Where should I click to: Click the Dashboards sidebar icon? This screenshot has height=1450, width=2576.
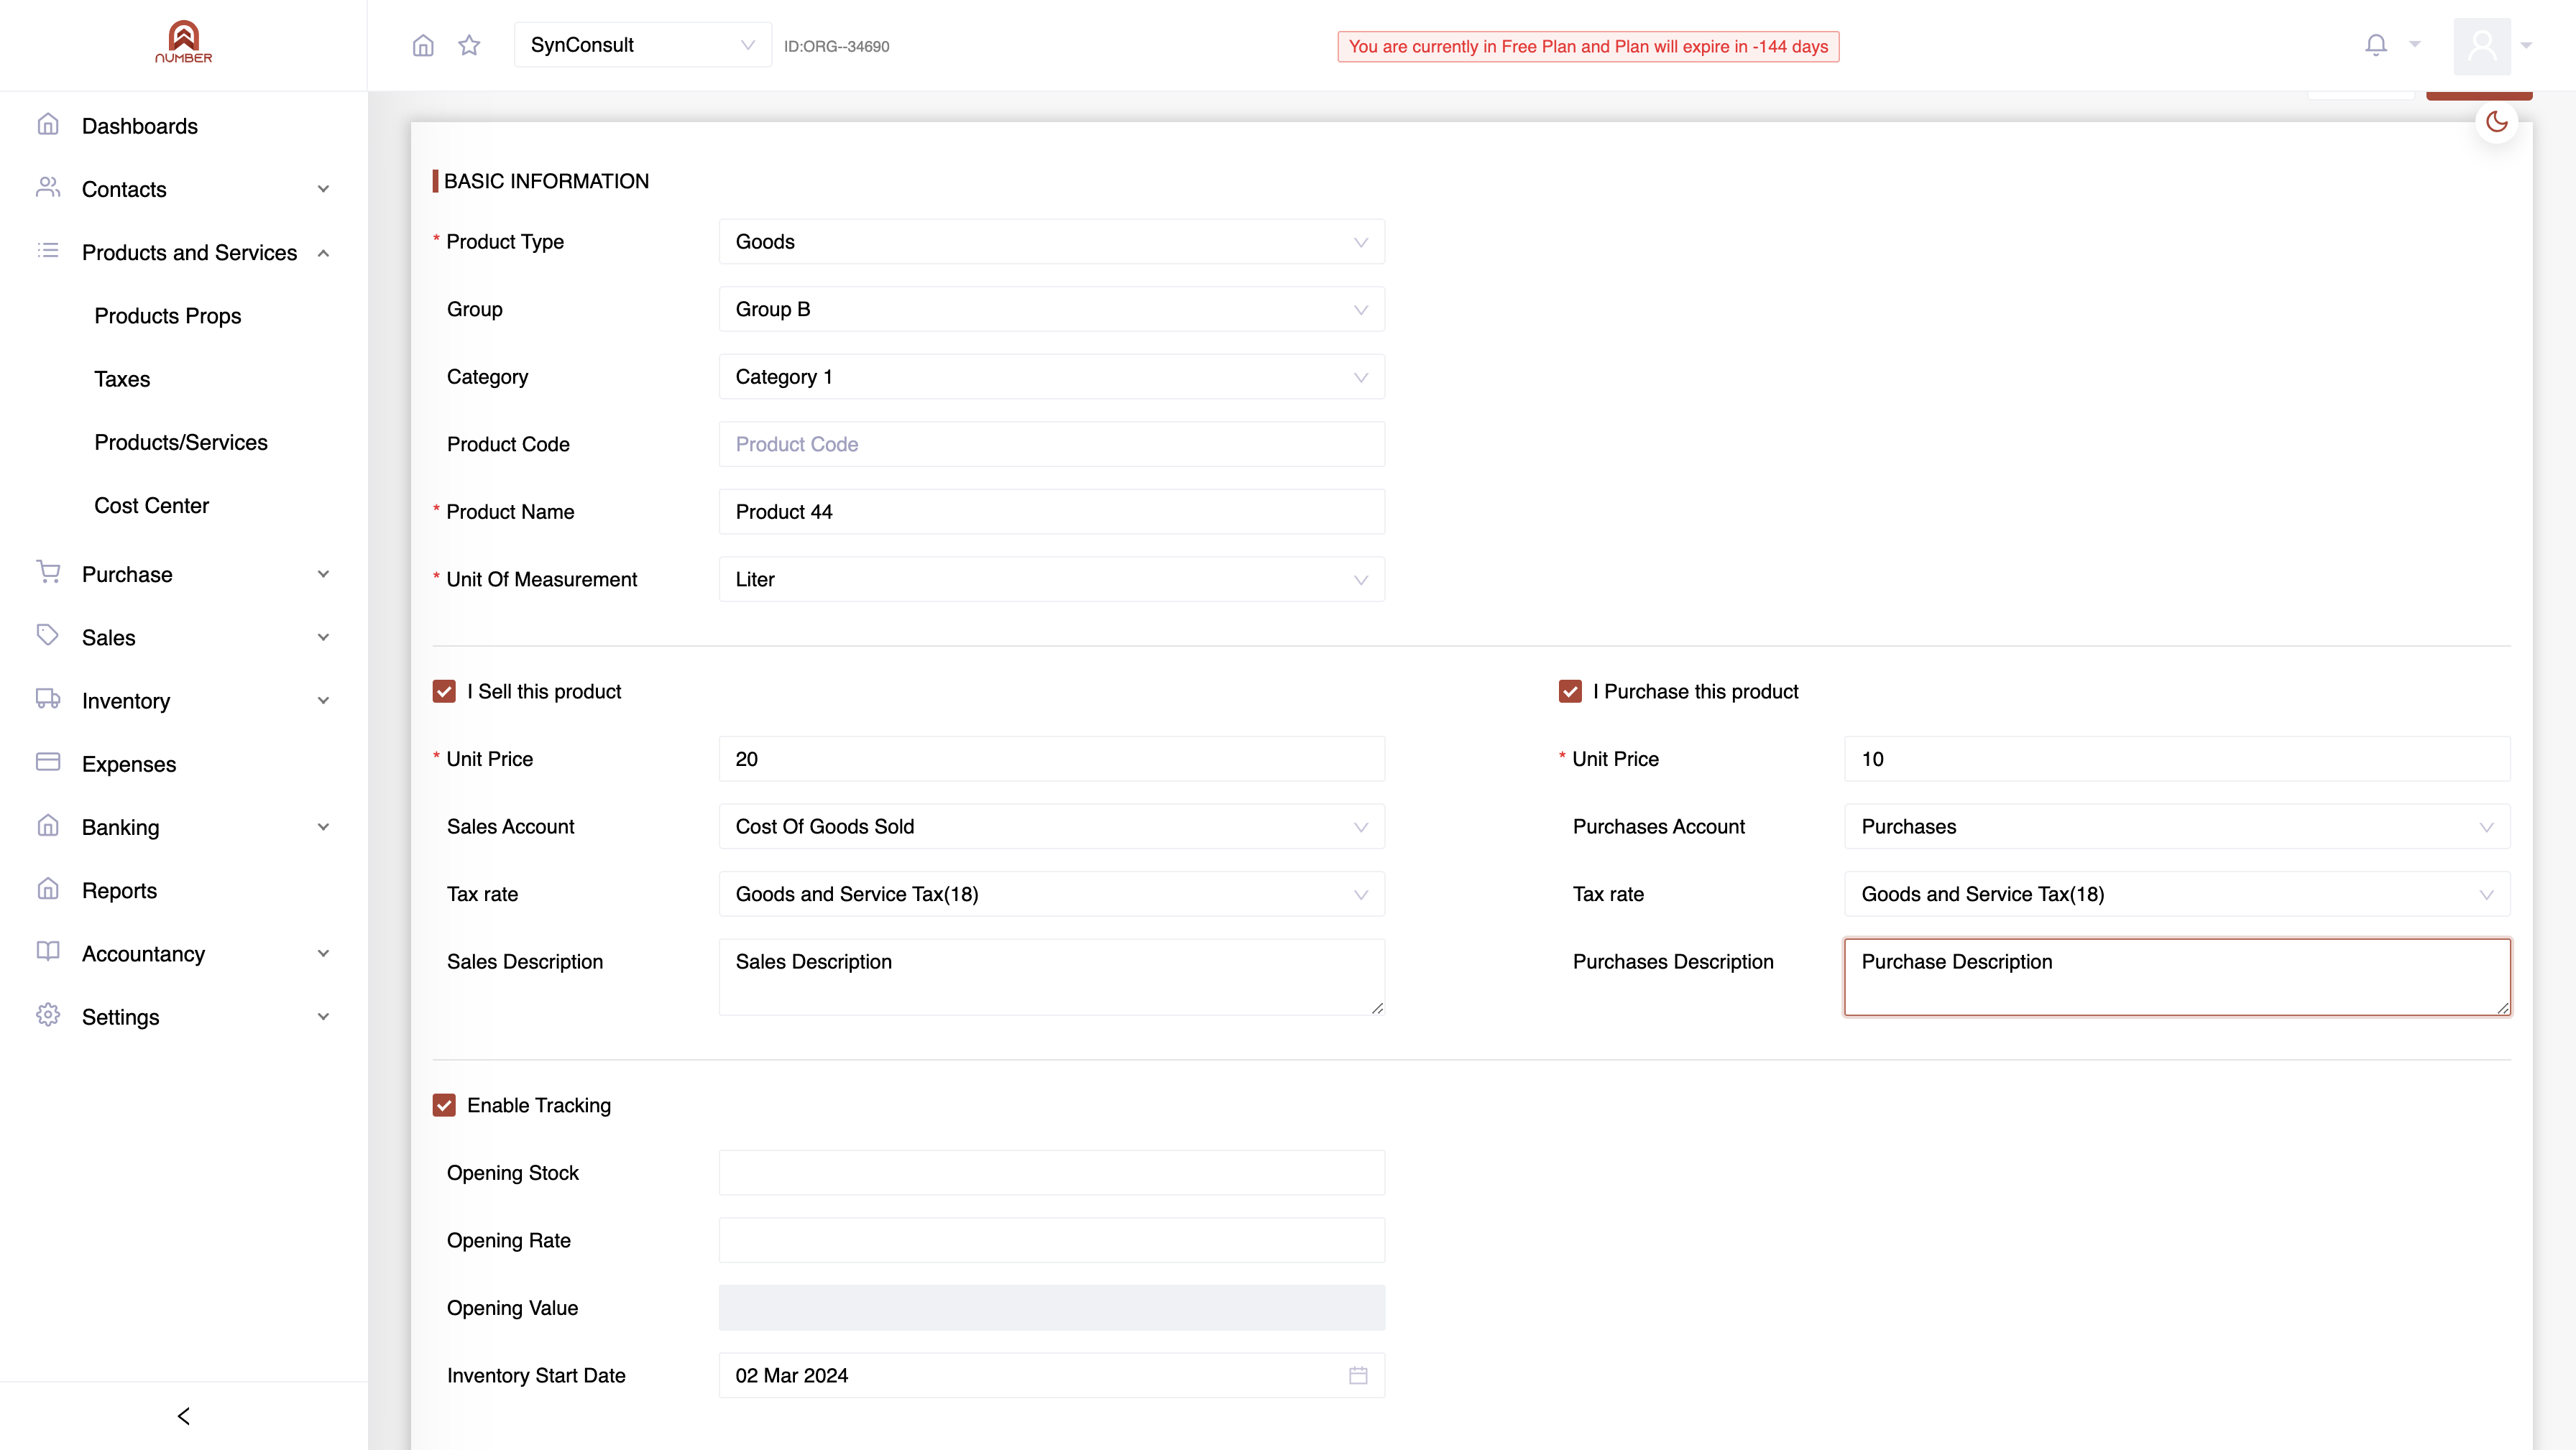pyautogui.click(x=48, y=125)
